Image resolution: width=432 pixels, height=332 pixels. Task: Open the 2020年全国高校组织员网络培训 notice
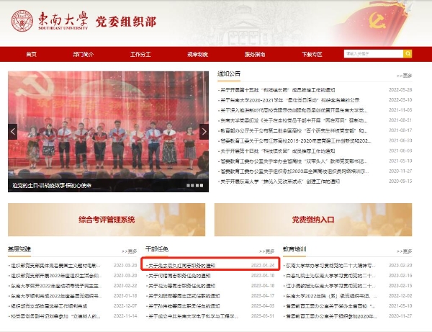tap(294, 171)
